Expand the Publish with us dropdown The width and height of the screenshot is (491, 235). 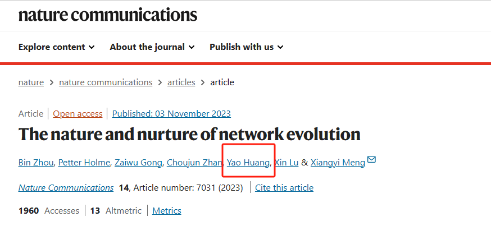tap(246, 47)
